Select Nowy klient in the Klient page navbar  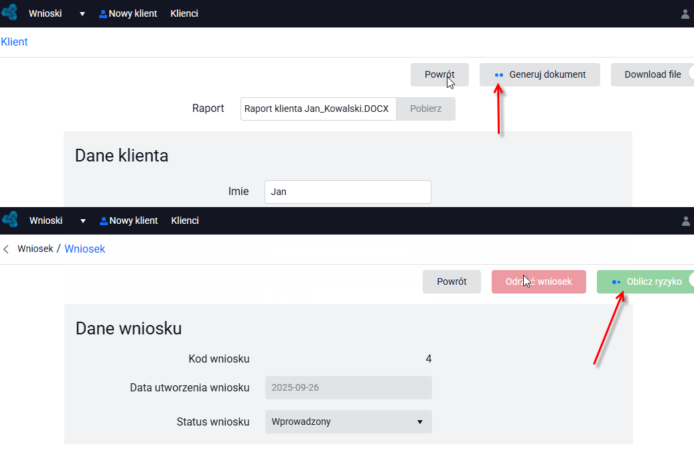[128, 13]
